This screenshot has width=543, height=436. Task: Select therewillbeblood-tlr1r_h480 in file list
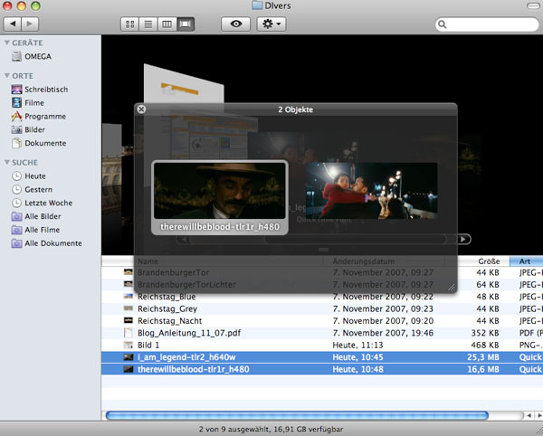pos(322,369)
